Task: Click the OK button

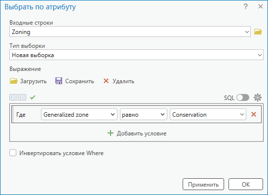Action: pos(246,184)
